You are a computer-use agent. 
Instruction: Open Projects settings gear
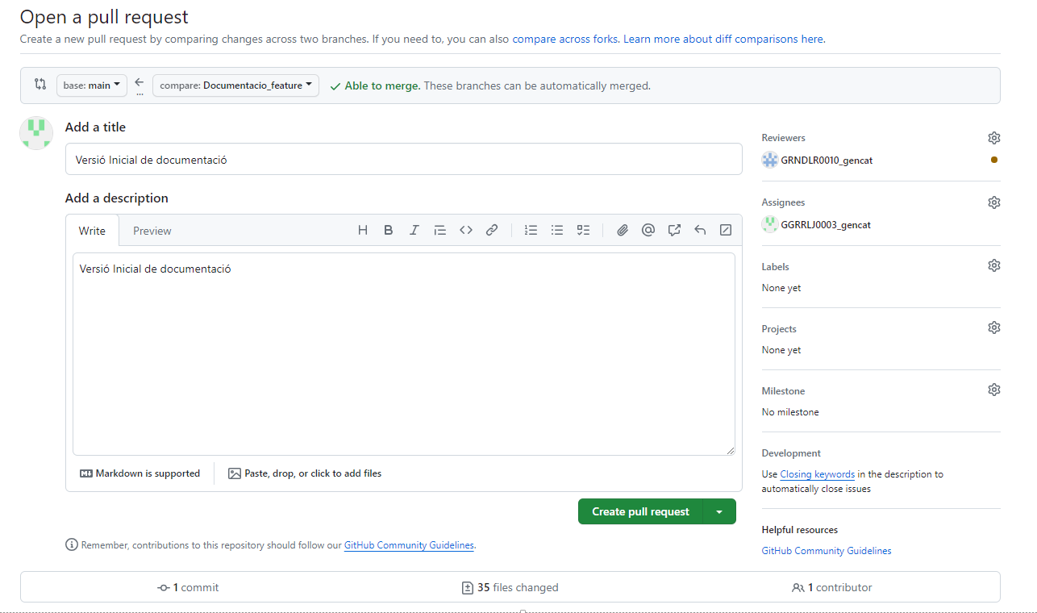click(994, 327)
